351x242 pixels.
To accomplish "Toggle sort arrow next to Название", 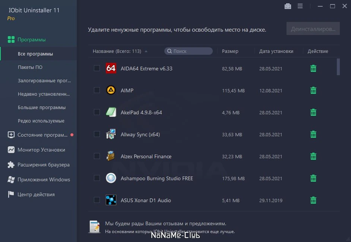I will pos(146,51).
